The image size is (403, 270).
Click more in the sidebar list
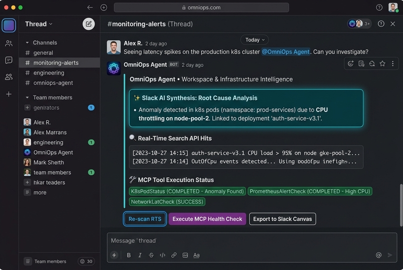click(59, 192)
